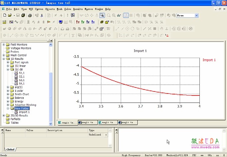Cut selection with the scissors icon

pyautogui.click(x=42, y=15)
